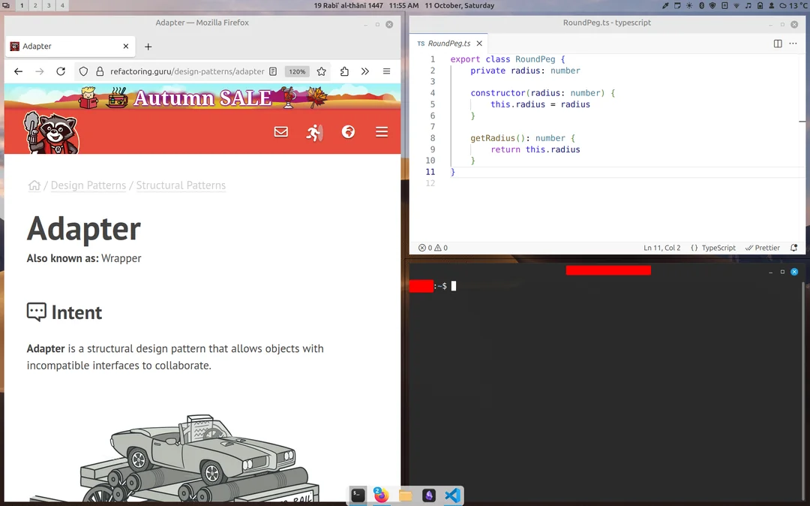Click the 'RoundPeg' class name in code
Viewport: 810px width, 506px height.
point(535,59)
